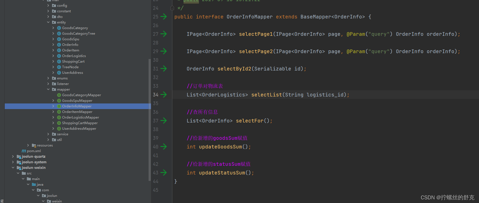Click the interface icon of ShoppingCartMapper
479x203 pixels.
click(x=59, y=123)
